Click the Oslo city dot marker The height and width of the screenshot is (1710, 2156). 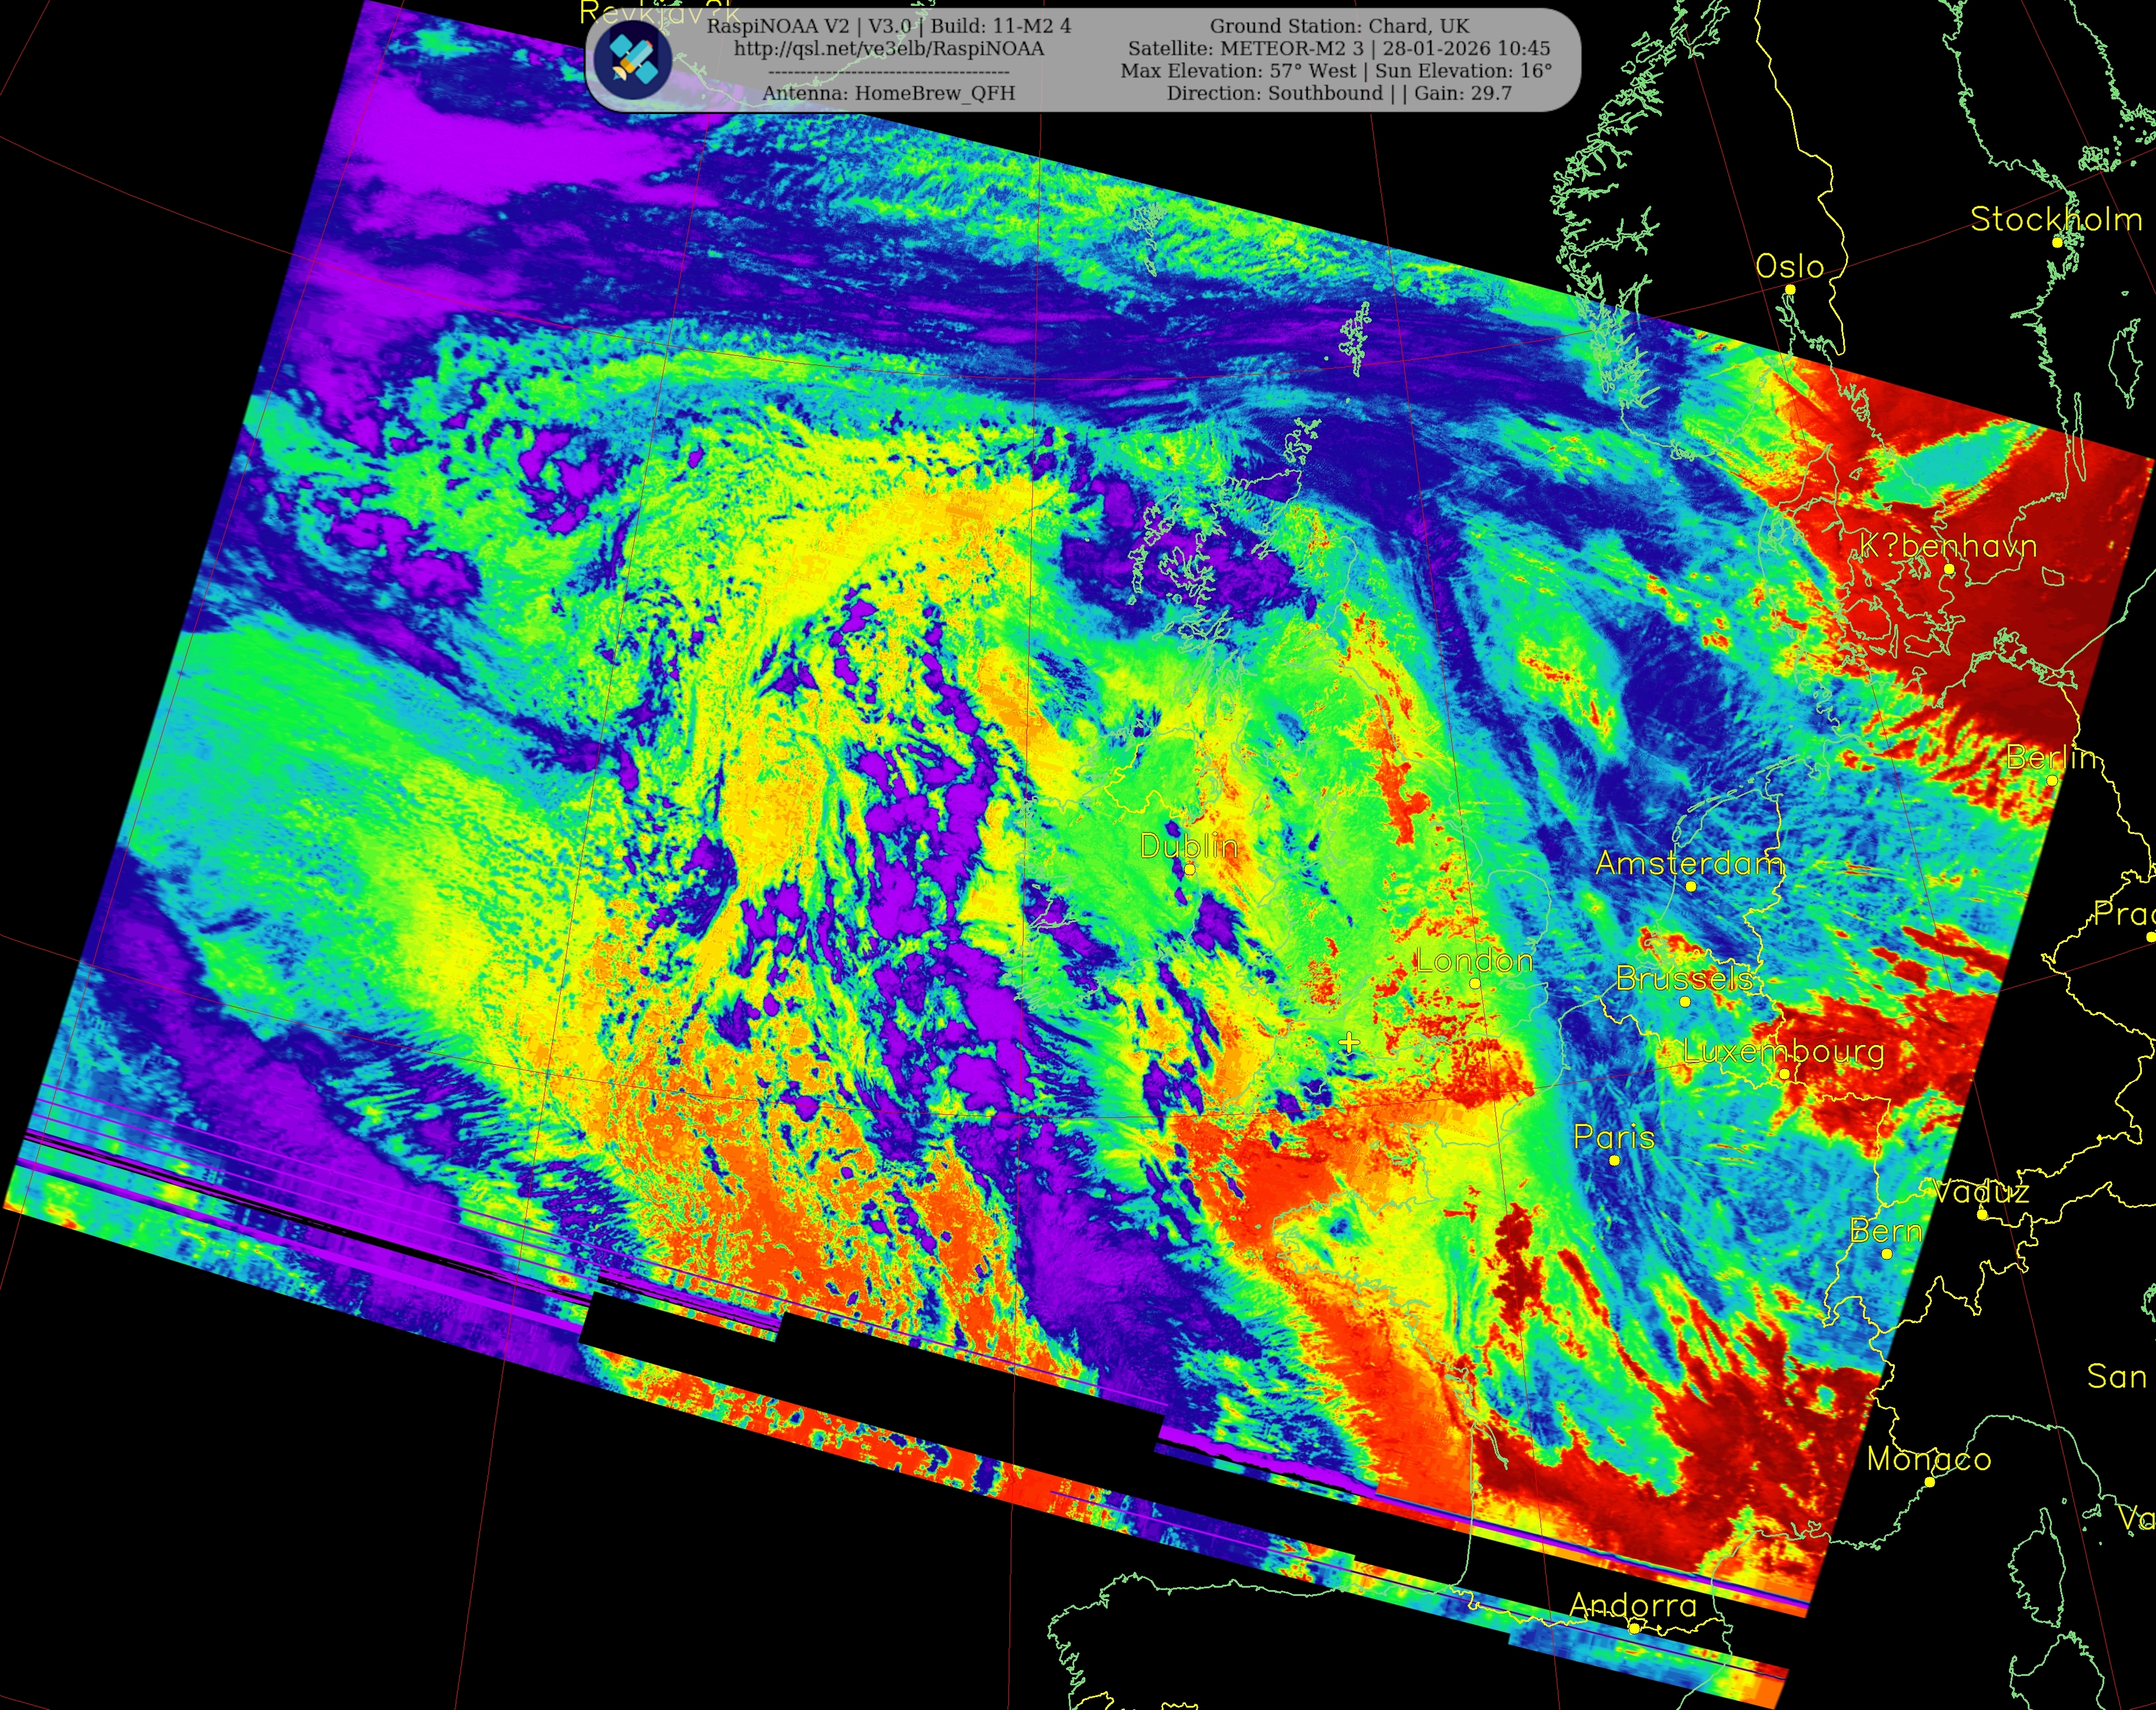point(1790,290)
